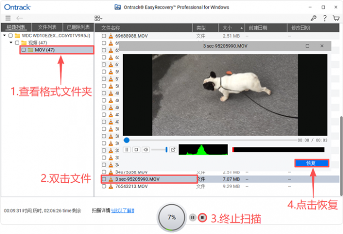This screenshot has width=343, height=234.
Task: Click the black data progress bar
Action: (x=278, y=149)
